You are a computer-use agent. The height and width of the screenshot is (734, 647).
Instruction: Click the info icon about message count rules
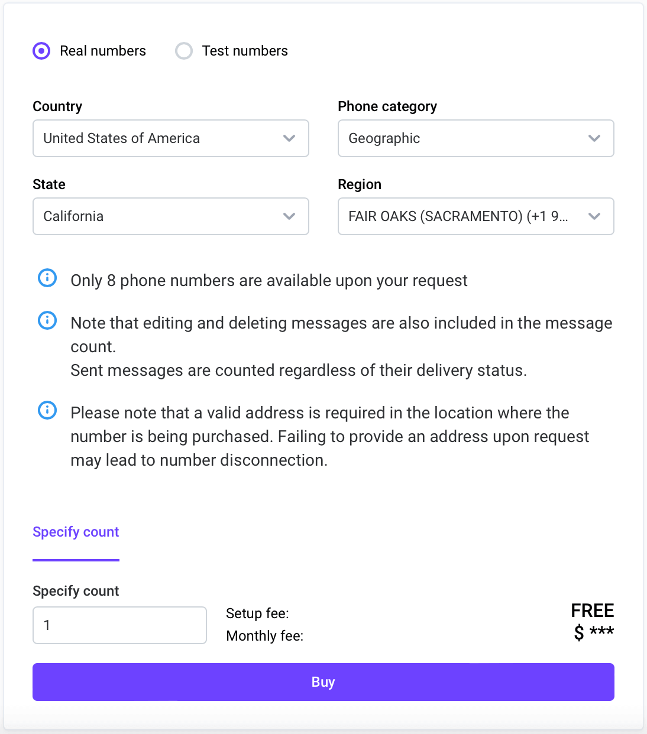(x=47, y=320)
